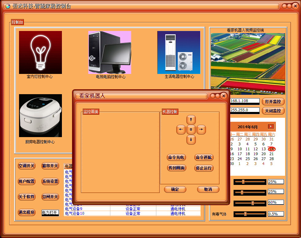Move robot right with the right arrow

tap(201, 130)
